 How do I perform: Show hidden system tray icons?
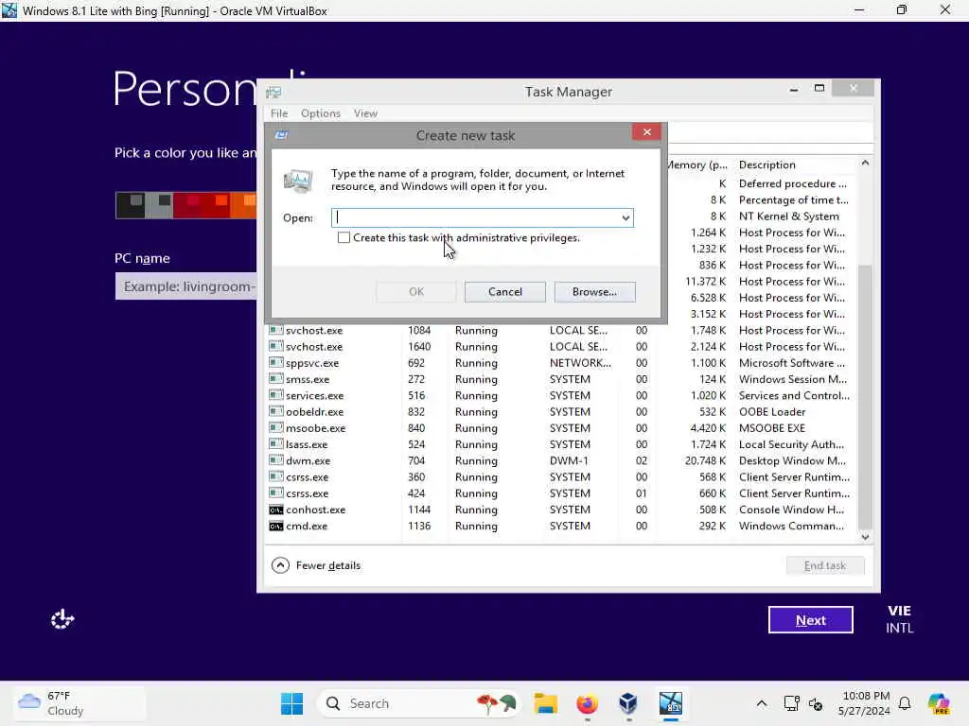tap(762, 703)
